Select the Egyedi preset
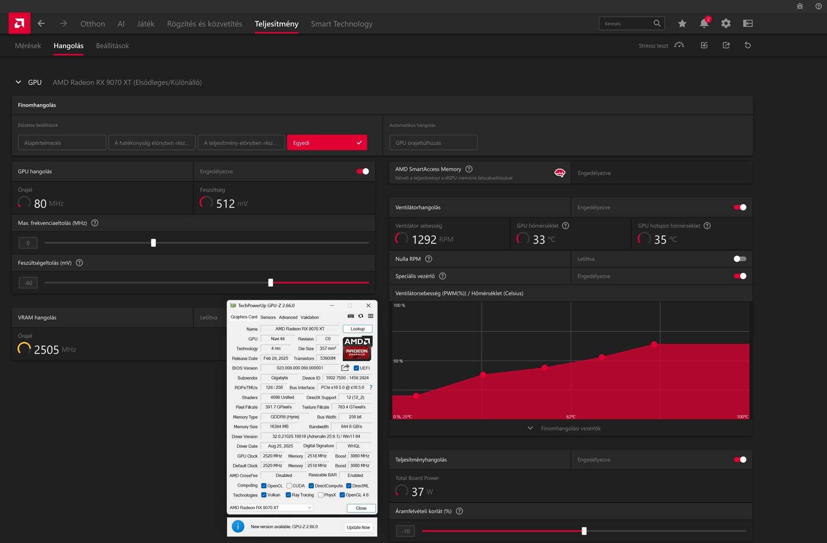827x543 pixels. (x=327, y=142)
